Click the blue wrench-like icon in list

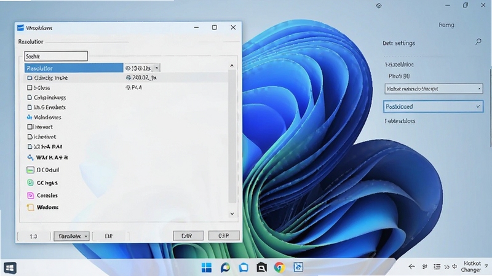(x=30, y=157)
